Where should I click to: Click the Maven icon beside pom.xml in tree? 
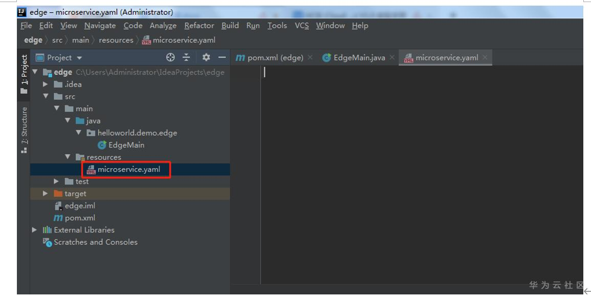[x=58, y=218]
